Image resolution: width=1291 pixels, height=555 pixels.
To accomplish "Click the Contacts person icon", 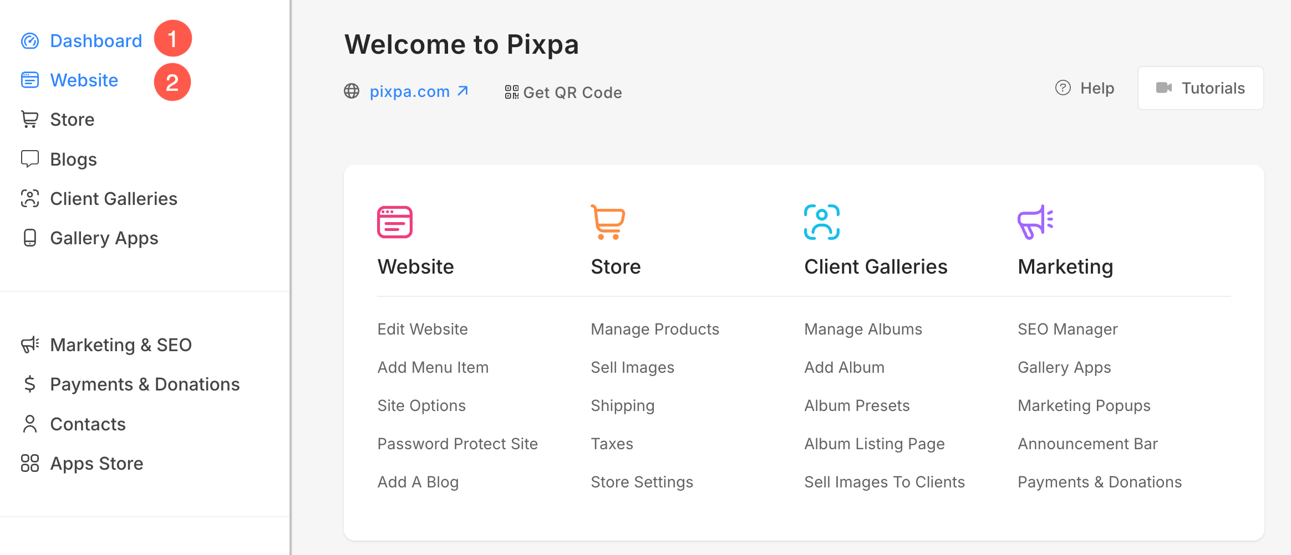I will (x=30, y=424).
